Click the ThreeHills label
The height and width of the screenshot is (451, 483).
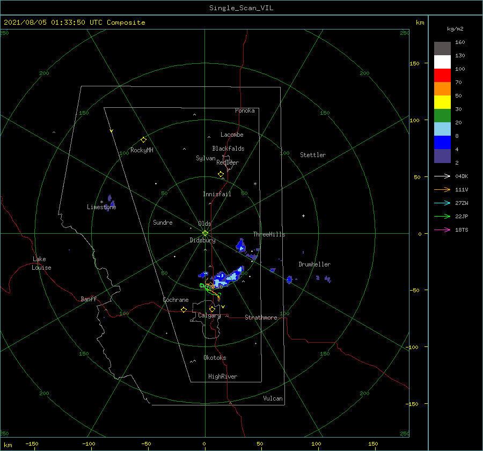(x=269, y=234)
